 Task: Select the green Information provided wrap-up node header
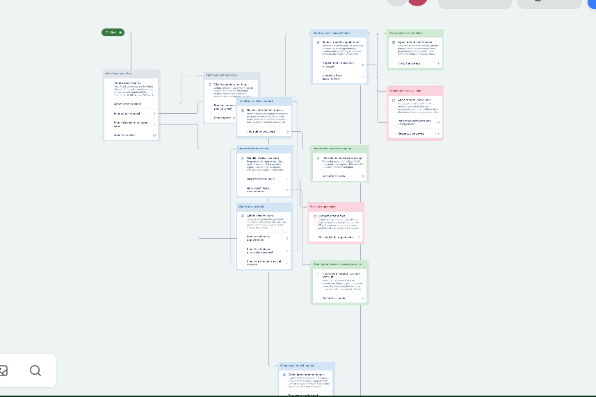pos(340,149)
